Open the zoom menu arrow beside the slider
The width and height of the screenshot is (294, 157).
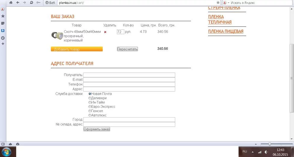[256, 144]
